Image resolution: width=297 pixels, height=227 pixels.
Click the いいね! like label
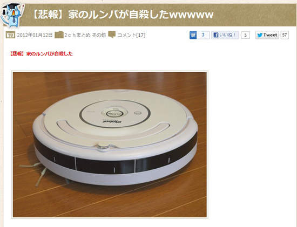pos(227,35)
